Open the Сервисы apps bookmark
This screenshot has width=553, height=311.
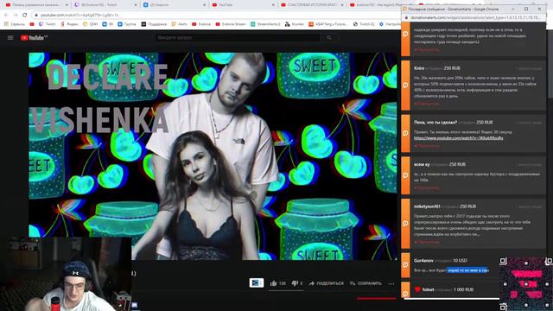click(15, 24)
